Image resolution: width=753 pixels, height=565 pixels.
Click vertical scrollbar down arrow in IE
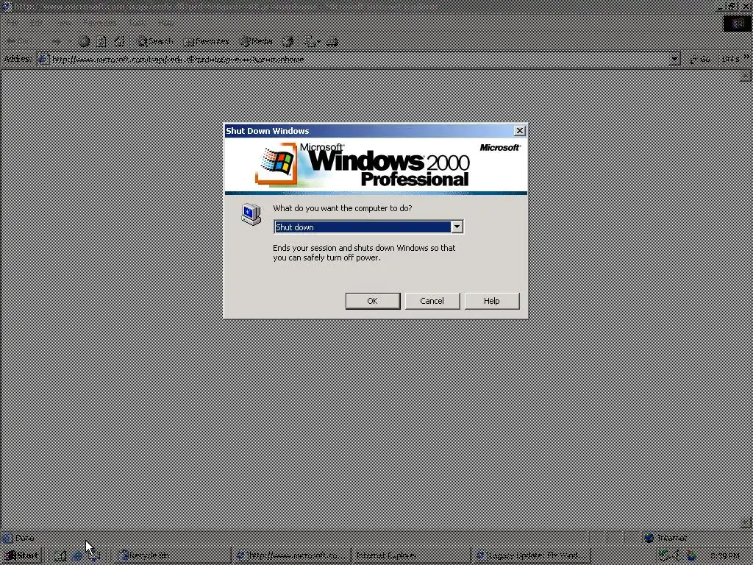point(745,522)
